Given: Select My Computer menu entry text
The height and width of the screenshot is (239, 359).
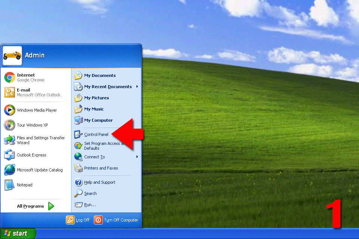Looking at the screenshot, I should click(x=98, y=120).
